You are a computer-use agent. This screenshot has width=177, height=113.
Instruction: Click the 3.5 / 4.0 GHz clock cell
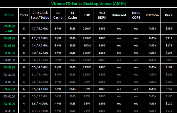pos(40,67)
